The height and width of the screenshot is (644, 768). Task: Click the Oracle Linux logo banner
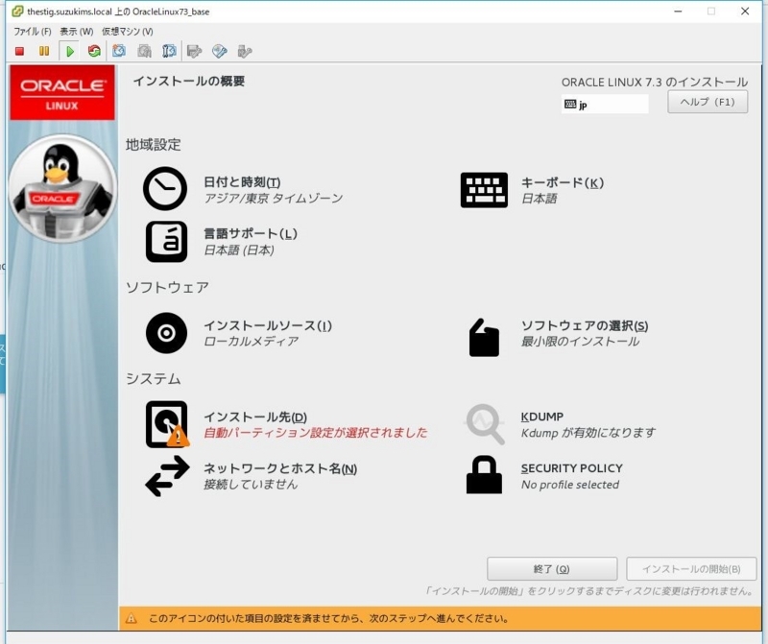(x=62, y=93)
